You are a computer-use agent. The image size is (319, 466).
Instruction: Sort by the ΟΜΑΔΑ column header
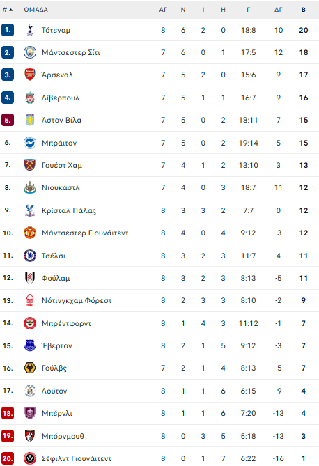click(x=36, y=10)
